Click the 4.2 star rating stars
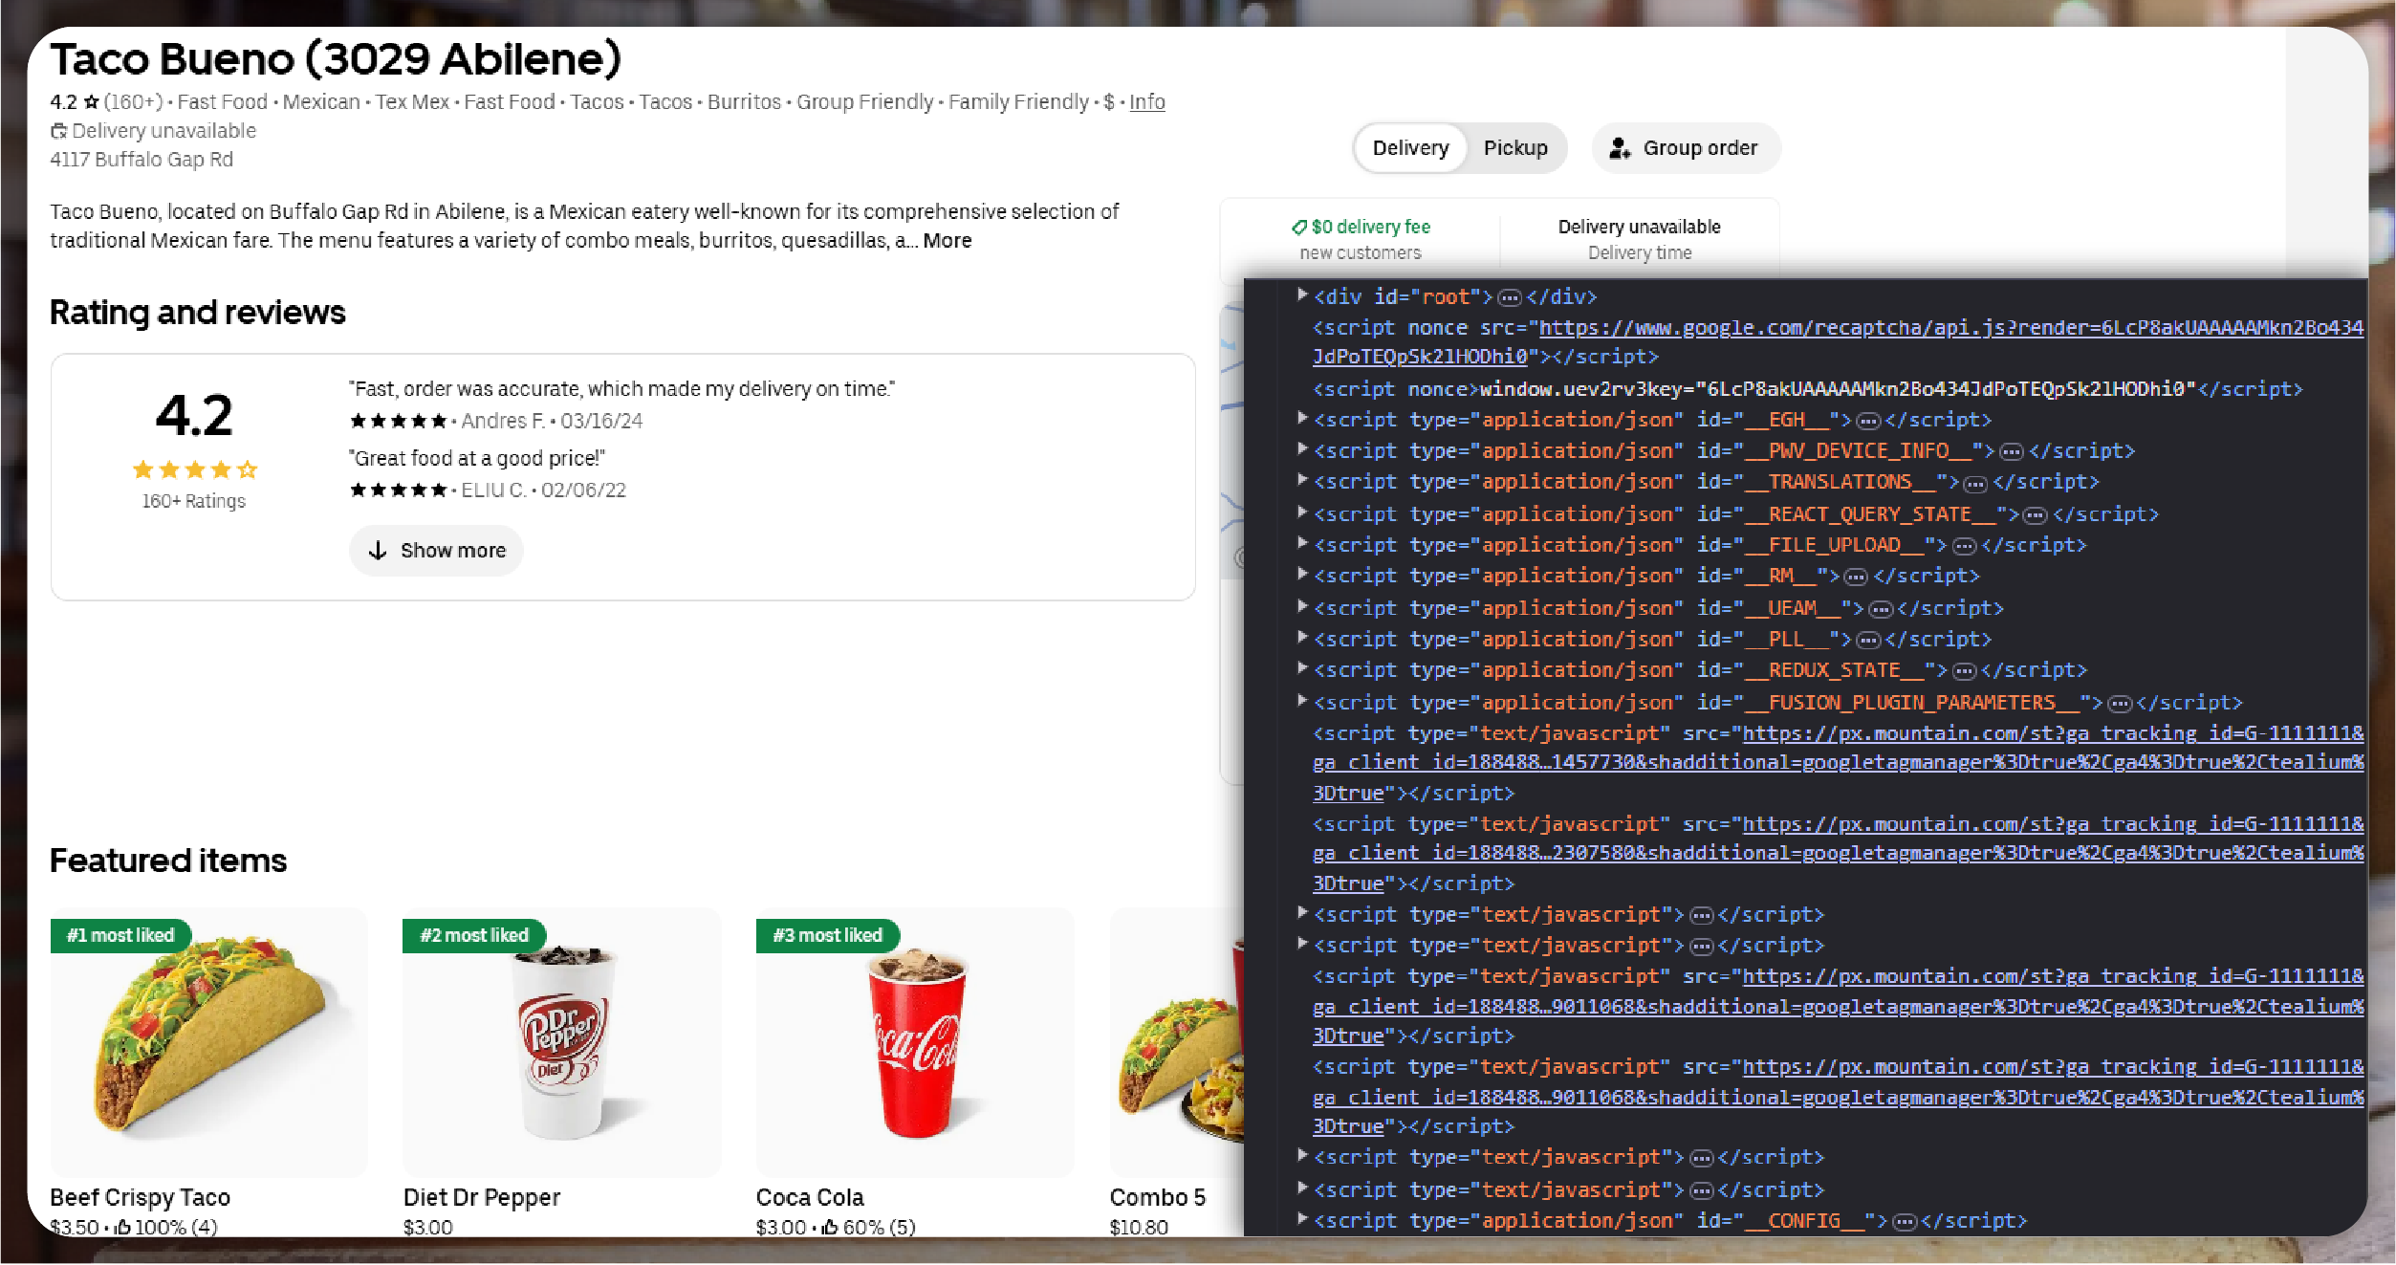This screenshot has height=1265, width=2396. coord(194,469)
